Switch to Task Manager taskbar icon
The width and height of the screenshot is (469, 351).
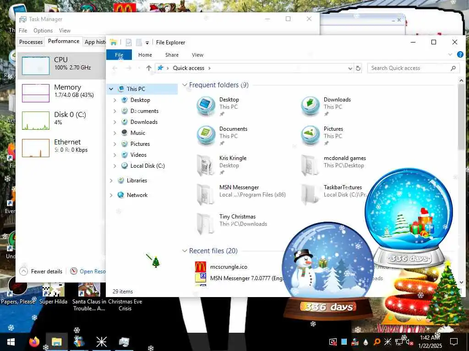click(x=124, y=341)
